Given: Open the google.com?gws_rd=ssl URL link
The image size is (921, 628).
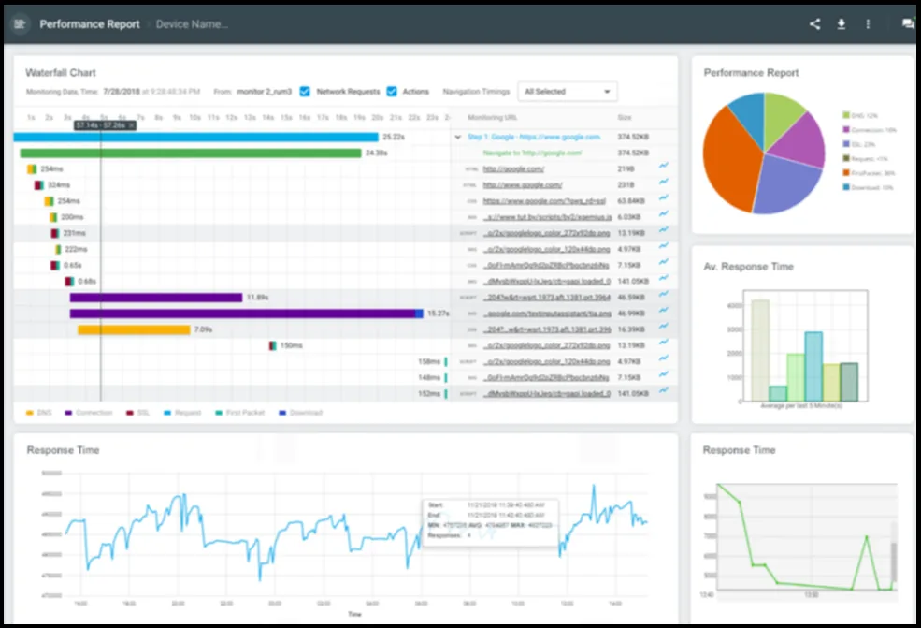Looking at the screenshot, I should (544, 201).
